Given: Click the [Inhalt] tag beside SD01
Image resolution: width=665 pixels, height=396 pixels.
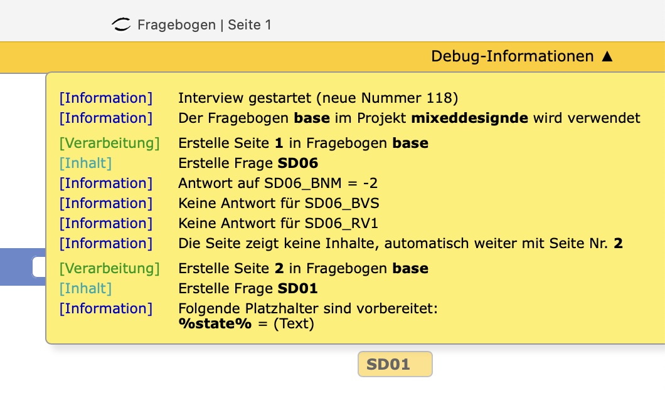Looking at the screenshot, I should tap(85, 288).
